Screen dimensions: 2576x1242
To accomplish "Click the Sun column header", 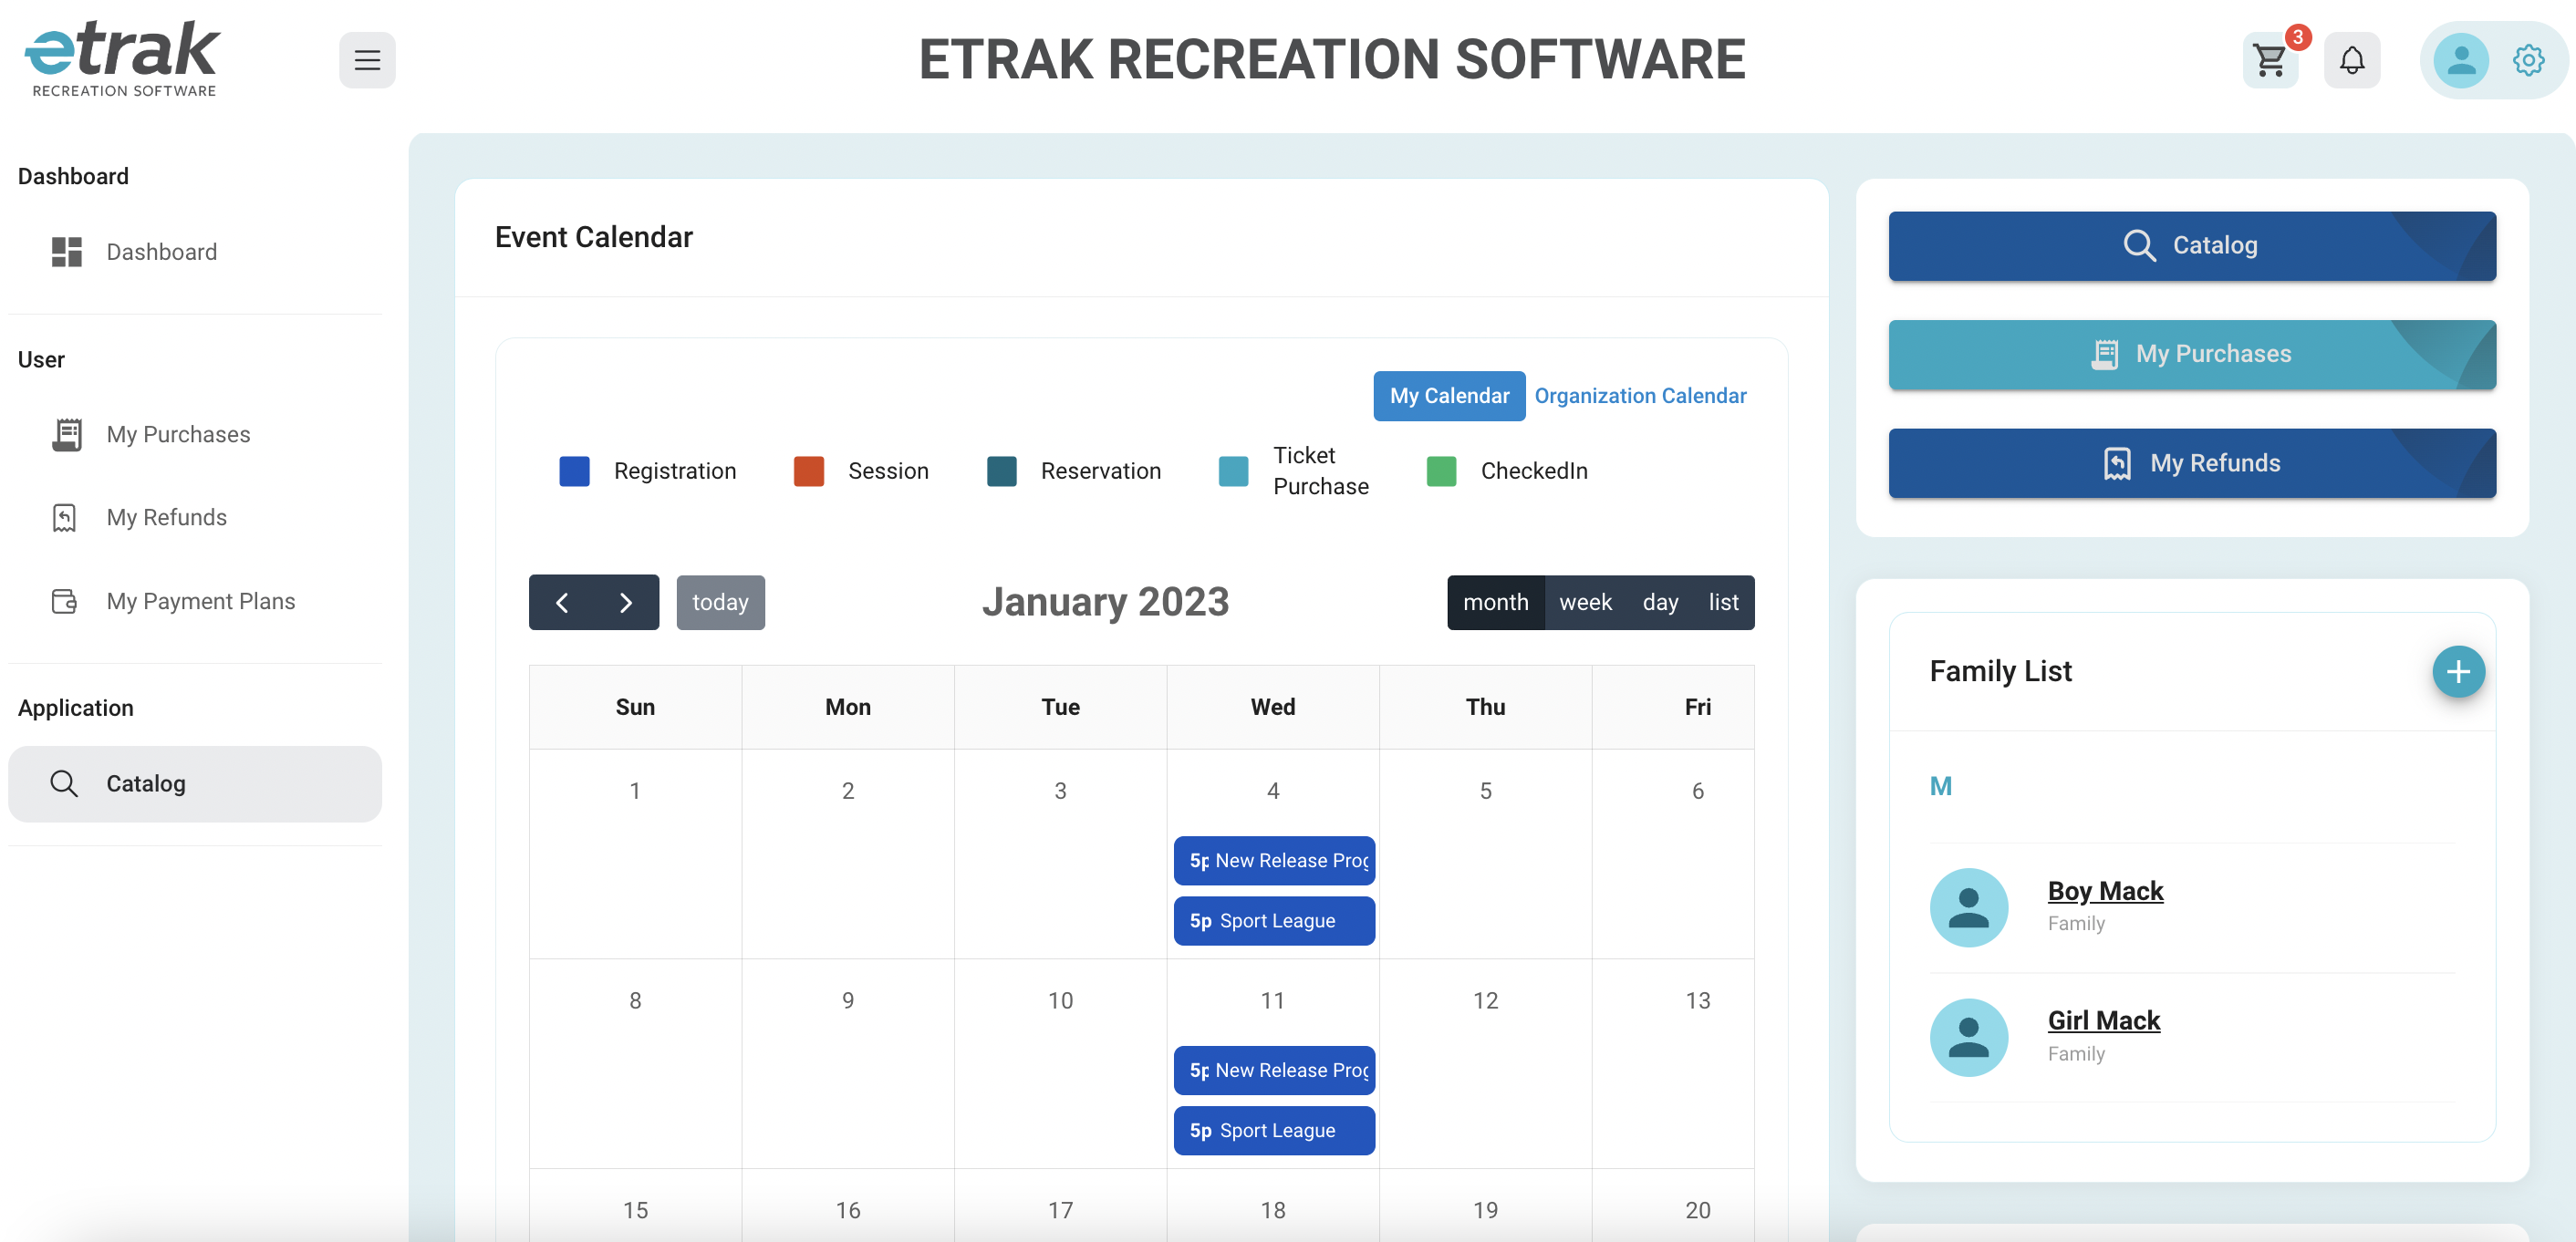I will [x=635, y=708].
